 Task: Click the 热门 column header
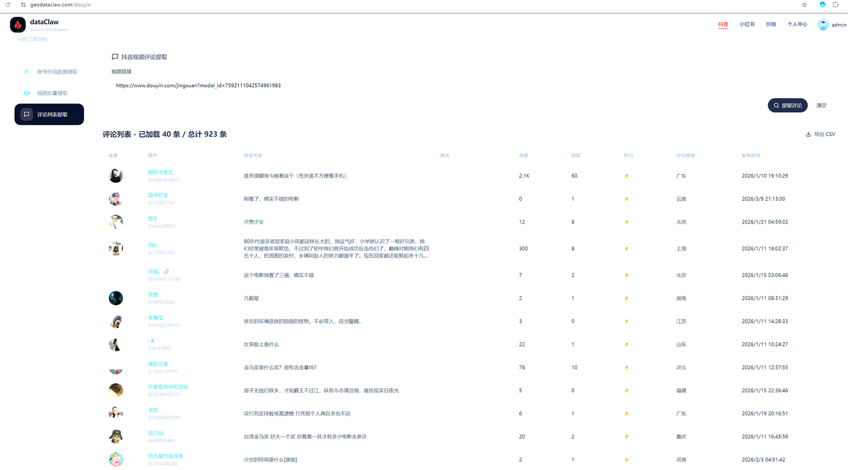click(628, 155)
